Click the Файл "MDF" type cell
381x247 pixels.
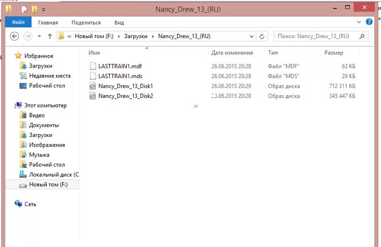(x=283, y=66)
